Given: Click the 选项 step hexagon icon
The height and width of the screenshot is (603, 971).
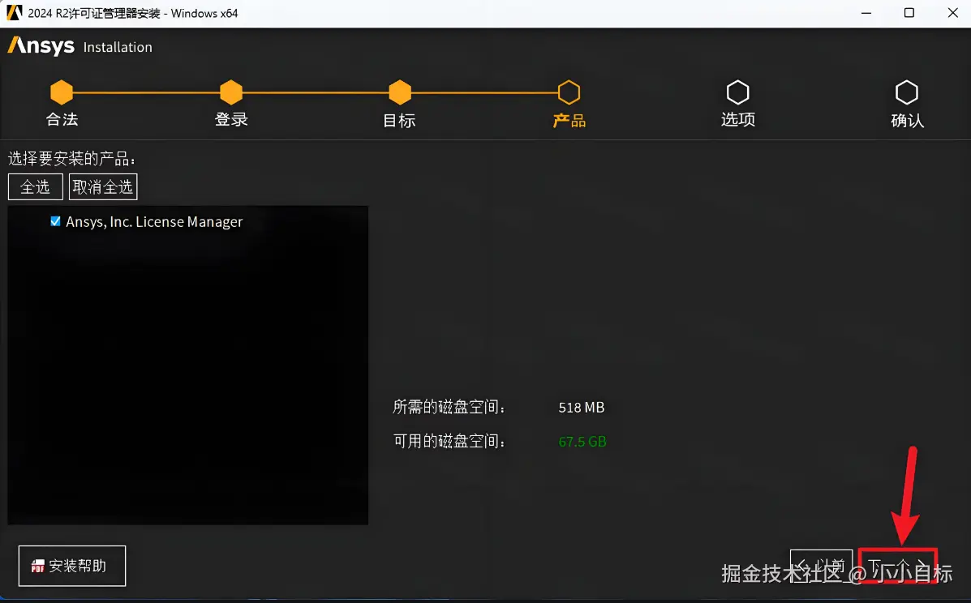Looking at the screenshot, I should tap(737, 92).
